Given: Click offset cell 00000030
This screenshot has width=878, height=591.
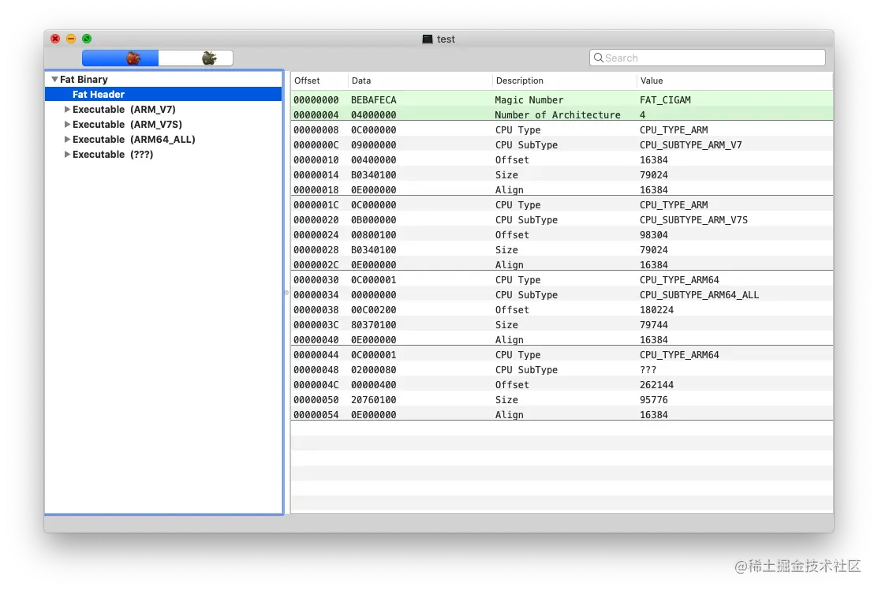Looking at the screenshot, I should pyautogui.click(x=316, y=280).
